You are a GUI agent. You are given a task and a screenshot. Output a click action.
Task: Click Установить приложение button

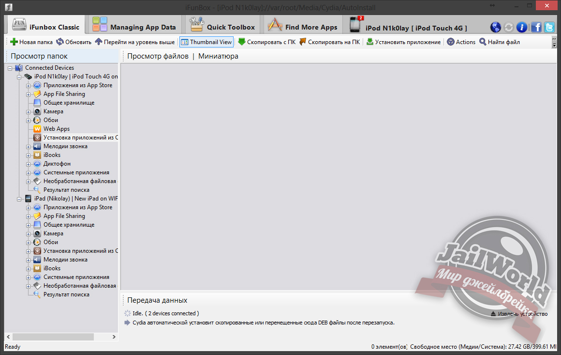pos(403,42)
